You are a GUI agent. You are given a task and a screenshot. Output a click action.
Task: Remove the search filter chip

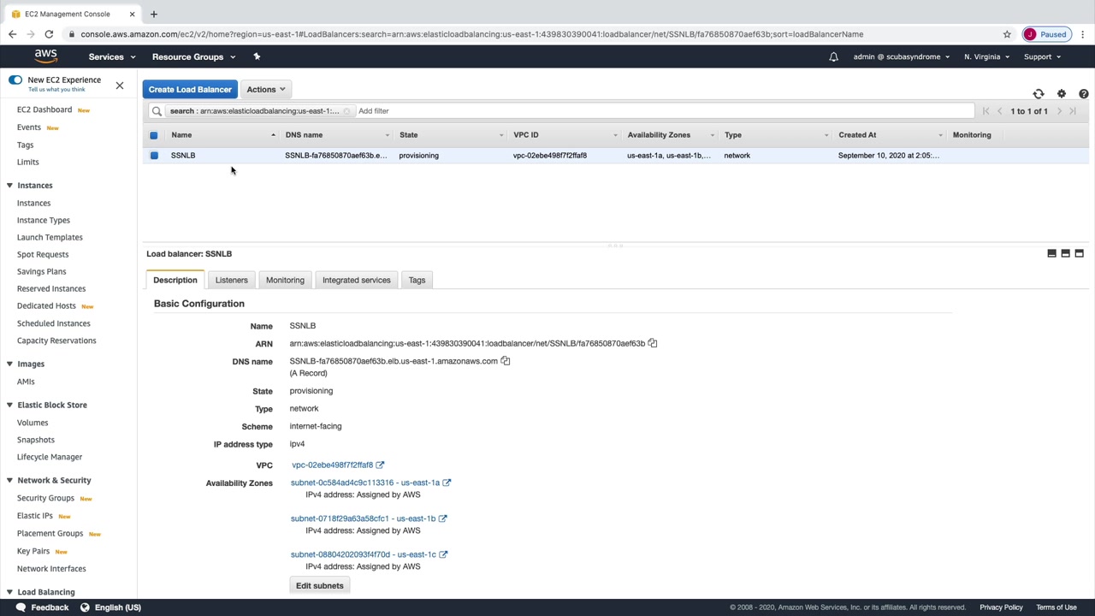[346, 111]
